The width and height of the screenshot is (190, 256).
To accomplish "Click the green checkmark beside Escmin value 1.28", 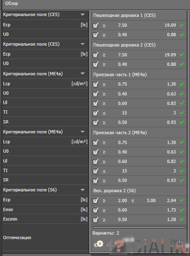I will click(182, 219).
